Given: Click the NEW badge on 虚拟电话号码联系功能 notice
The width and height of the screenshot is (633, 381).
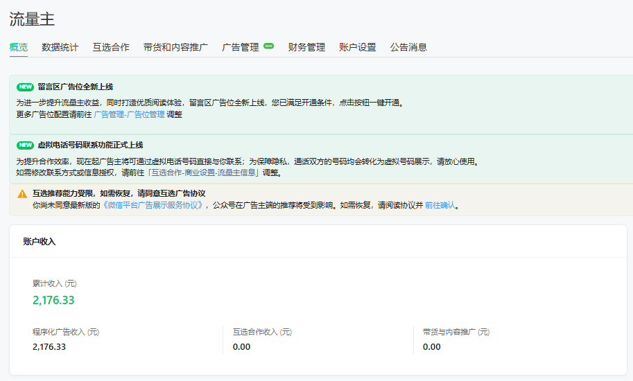Looking at the screenshot, I should 25,145.
